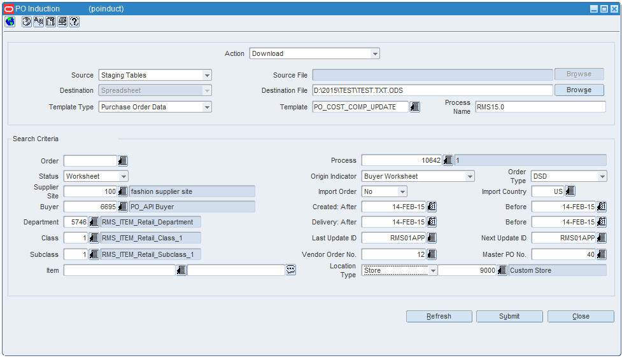Click into the Destination File path field

432,90
